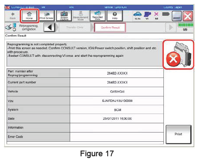Screen dimensions: 199x162
Task: Click the Reprogramming configuration icon
Action: pyautogui.click(x=11, y=27)
